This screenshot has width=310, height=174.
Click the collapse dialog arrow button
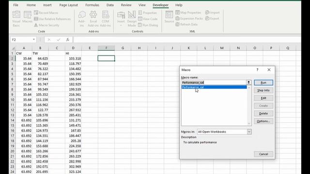pyautogui.click(x=248, y=83)
